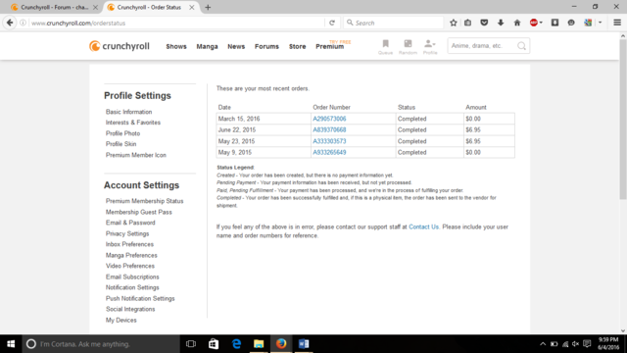Screen dimensions: 627x353
Task: Open Notification Settings
Action: click(132, 287)
